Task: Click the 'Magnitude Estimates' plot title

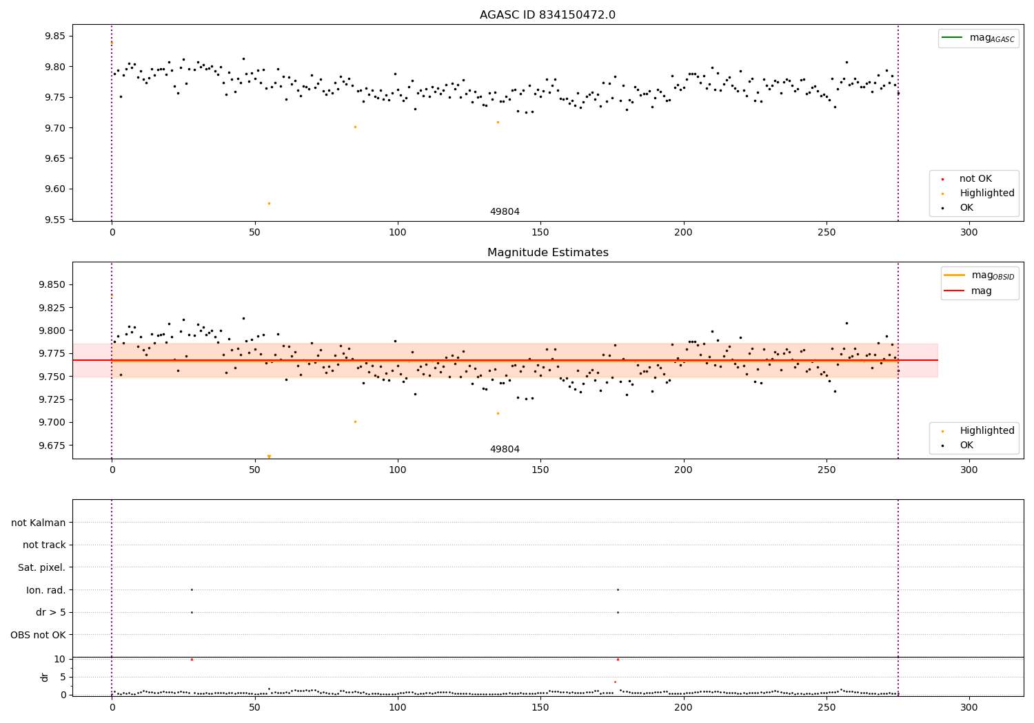Action: click(x=547, y=253)
